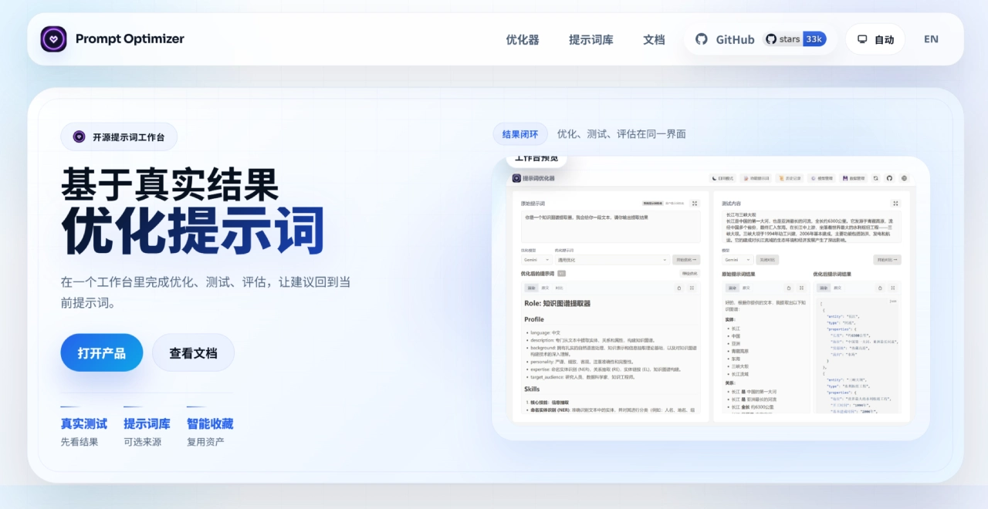Image resolution: width=988 pixels, height=509 pixels.
Task: Open the 优化模型 Gemini dropdown
Action: [x=536, y=260]
